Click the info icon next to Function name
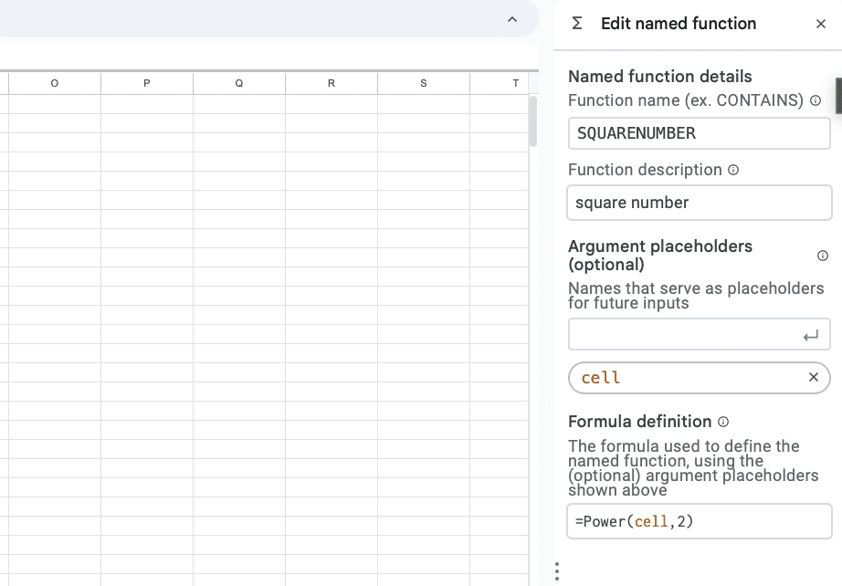This screenshot has height=586, width=842. click(x=816, y=100)
